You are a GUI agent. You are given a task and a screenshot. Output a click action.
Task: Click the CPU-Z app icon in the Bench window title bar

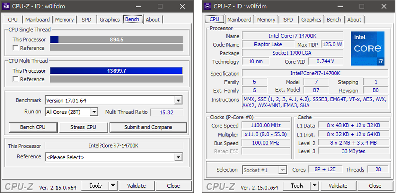6,6
